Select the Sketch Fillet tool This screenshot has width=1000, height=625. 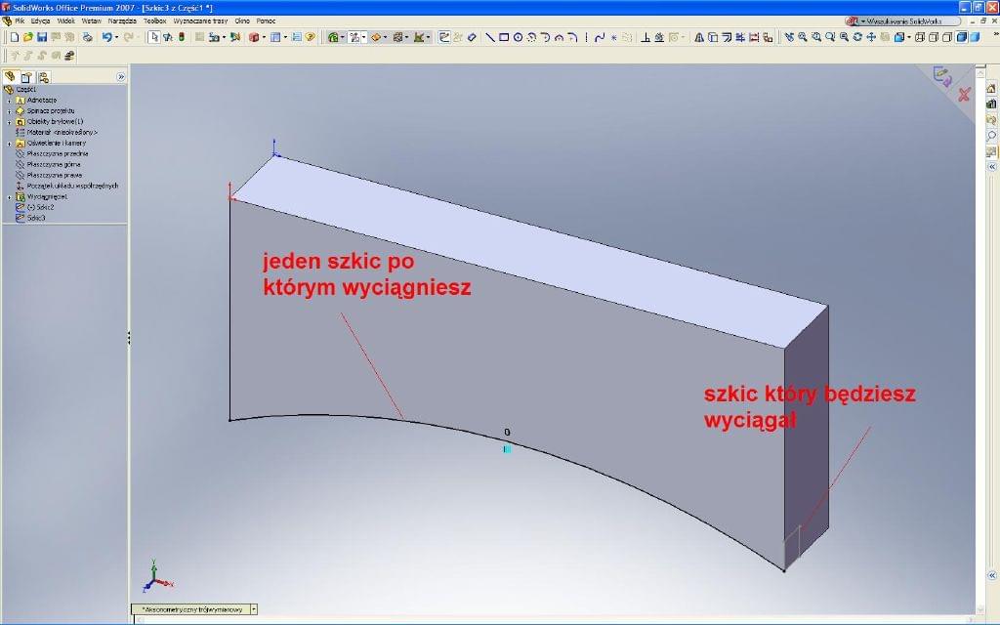(572, 38)
